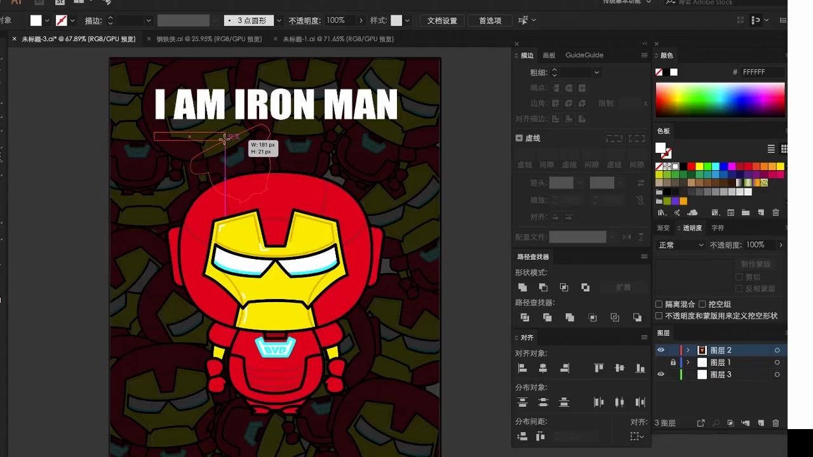Screen dimensions: 813x457
Task: Delete selected layer with trash icon
Action: pyautogui.click(x=776, y=423)
